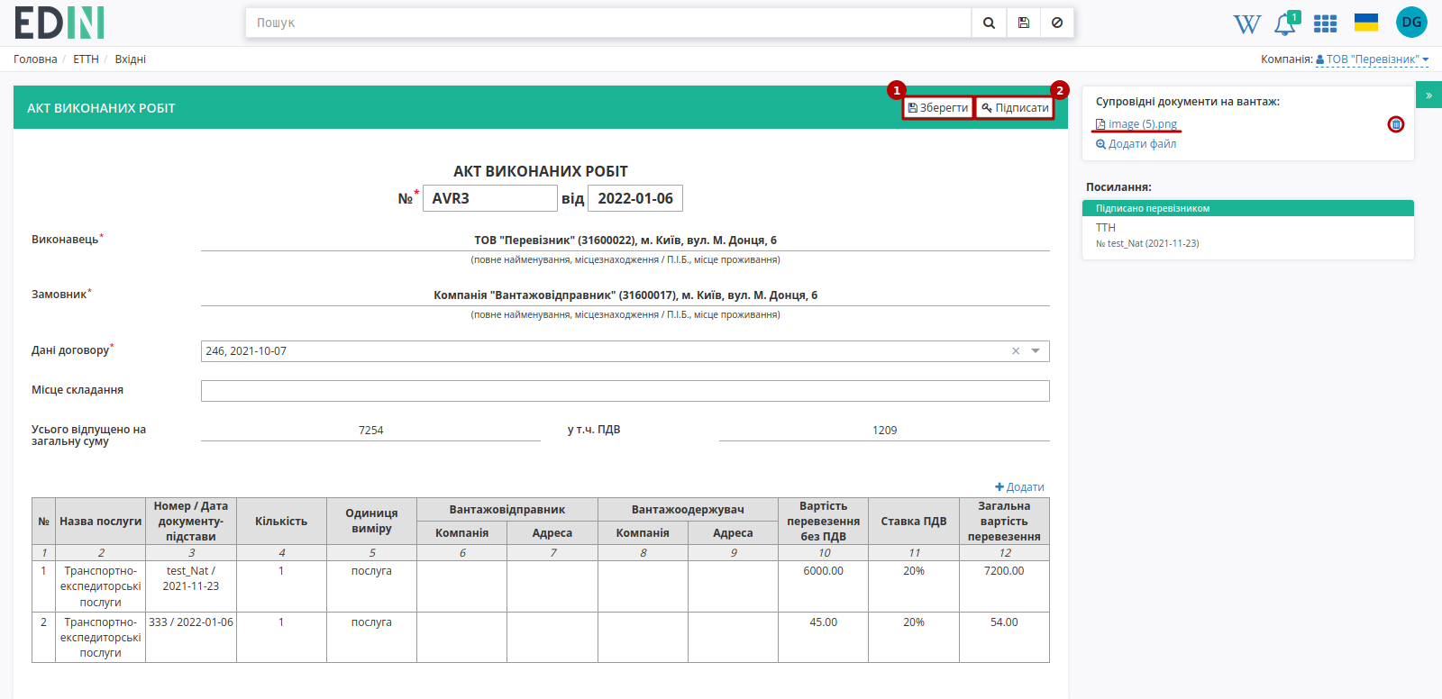Image resolution: width=1442 pixels, height=699 pixels.
Task: Clear search with the circle-slash icon
Action: 1057,23
